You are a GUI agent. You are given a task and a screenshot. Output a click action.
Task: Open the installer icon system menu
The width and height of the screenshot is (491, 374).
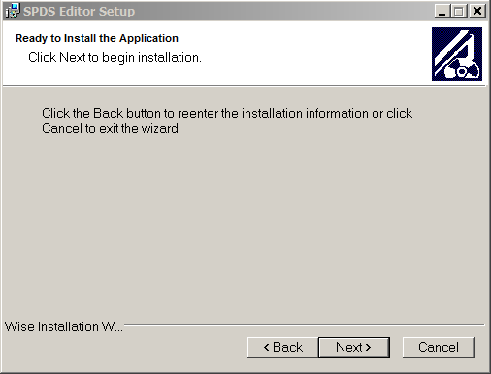tap(13, 11)
